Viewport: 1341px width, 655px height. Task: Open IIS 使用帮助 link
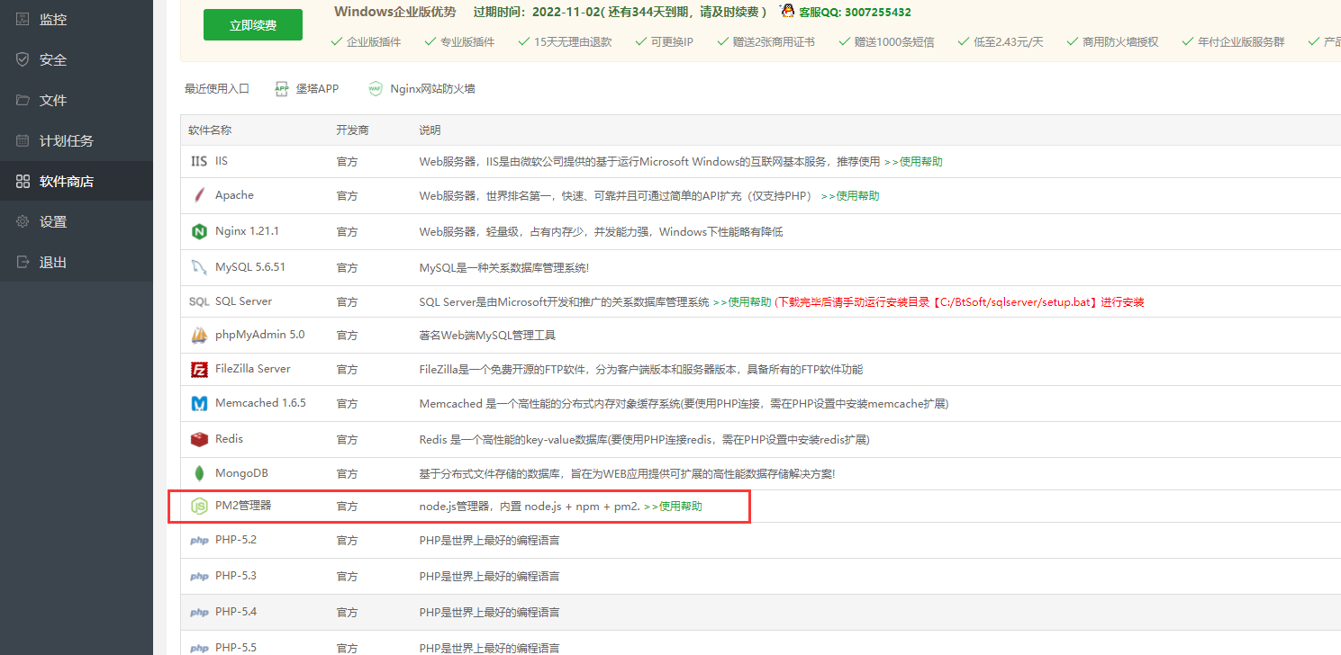click(913, 162)
